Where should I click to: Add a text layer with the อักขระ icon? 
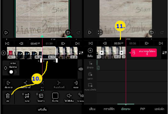(x=90, y=65)
